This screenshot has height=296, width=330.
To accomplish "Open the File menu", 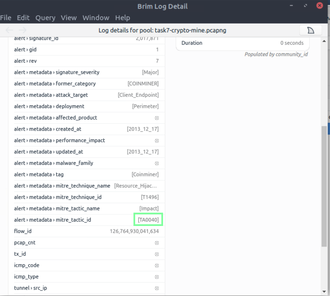I will pos(6,18).
